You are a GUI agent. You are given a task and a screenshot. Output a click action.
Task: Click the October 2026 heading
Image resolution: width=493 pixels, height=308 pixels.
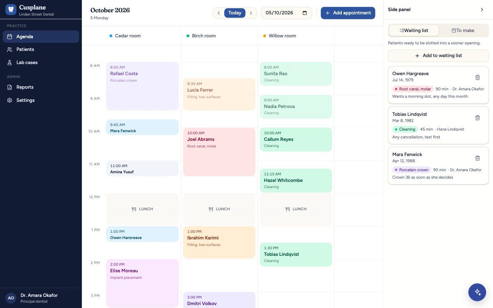[110, 10]
